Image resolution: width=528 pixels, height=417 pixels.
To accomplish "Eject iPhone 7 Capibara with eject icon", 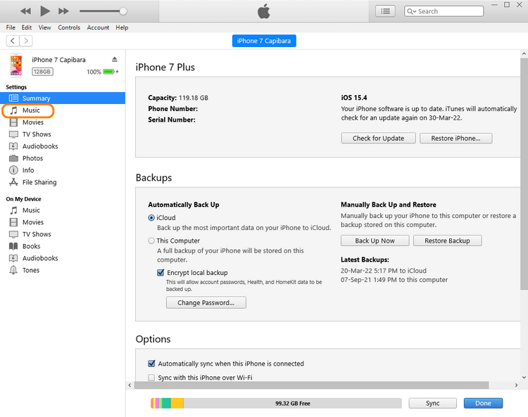I will pos(115,60).
